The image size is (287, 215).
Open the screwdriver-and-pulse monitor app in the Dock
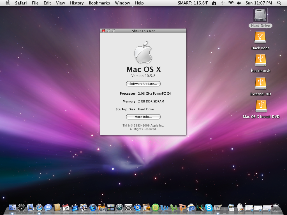pos(200,207)
